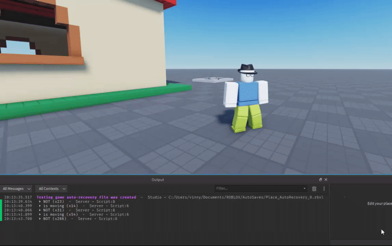Undock the Output panel with restore icon
This screenshot has height=246, width=392.
(x=321, y=179)
